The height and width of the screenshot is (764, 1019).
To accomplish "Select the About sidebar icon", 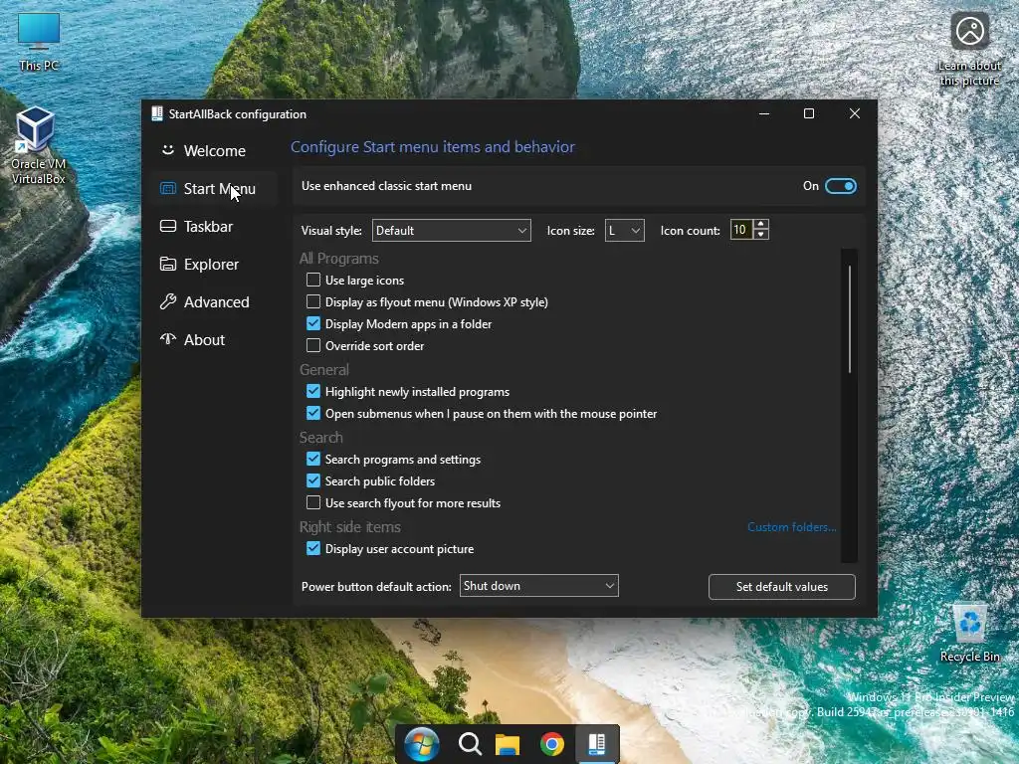I will [x=167, y=339].
